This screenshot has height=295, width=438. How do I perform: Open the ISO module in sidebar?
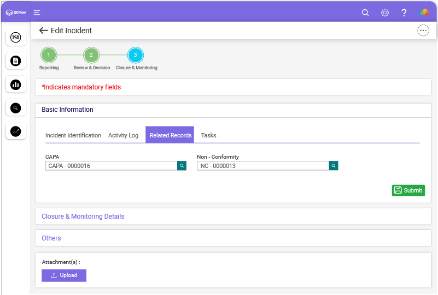pos(16,37)
